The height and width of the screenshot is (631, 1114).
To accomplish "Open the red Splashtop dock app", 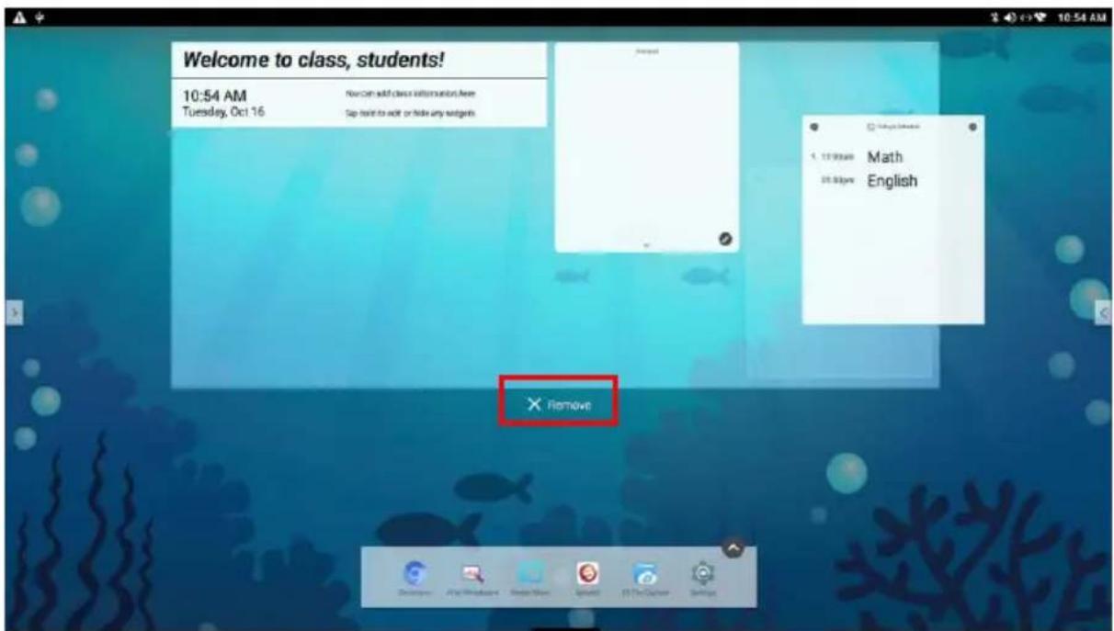I will coord(587,573).
